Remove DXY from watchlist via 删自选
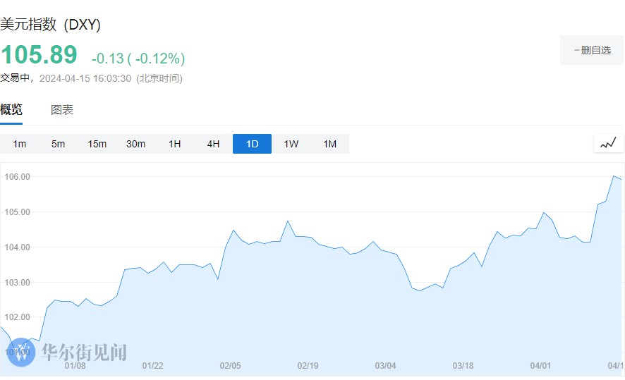This screenshot has height=380, width=625. [592, 51]
